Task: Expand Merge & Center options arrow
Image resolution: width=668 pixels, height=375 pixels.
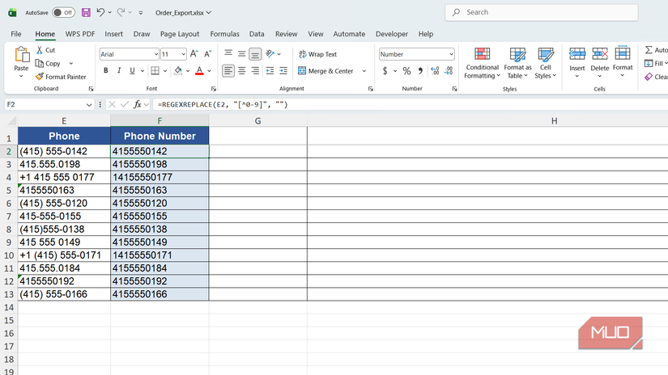Action: pos(364,71)
